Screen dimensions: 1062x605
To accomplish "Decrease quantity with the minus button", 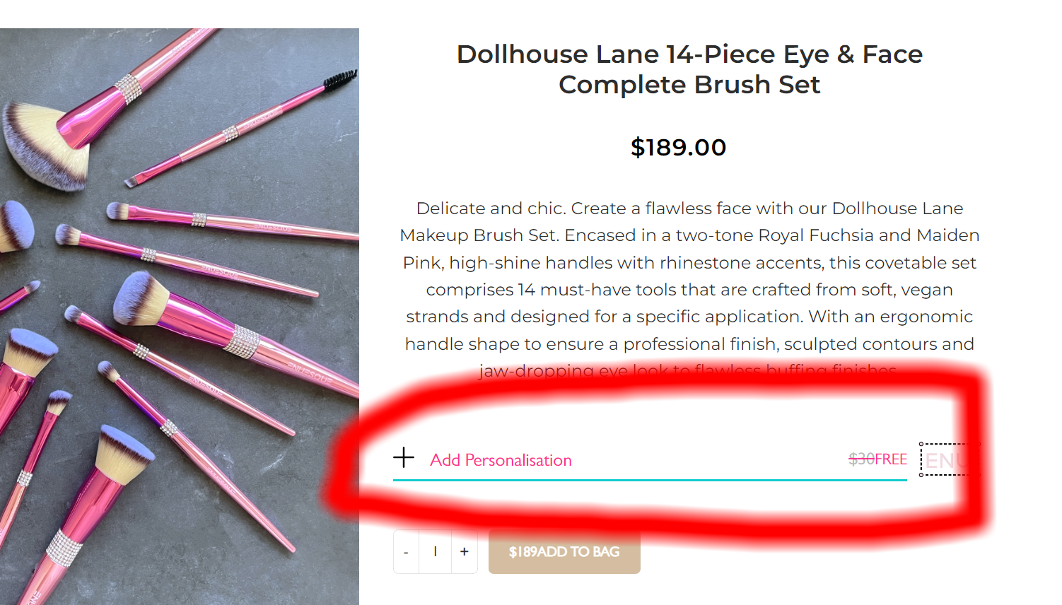I will [x=406, y=552].
